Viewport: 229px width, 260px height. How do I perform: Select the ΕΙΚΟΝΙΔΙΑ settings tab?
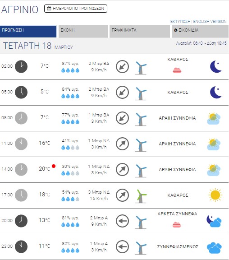[200, 32]
